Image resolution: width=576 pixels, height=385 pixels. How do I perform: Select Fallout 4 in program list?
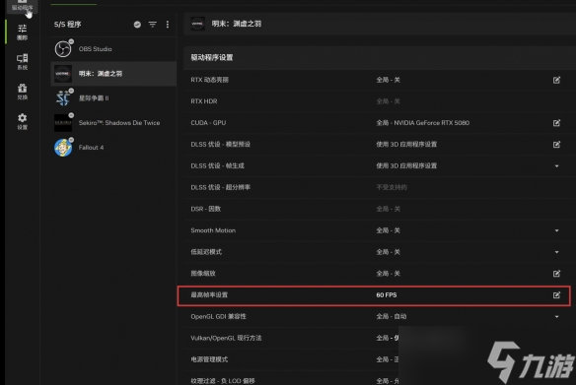[x=113, y=147]
